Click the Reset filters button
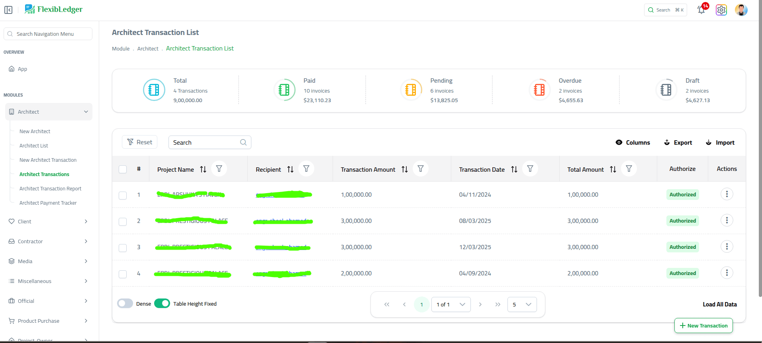This screenshot has width=762, height=343. 140,142
